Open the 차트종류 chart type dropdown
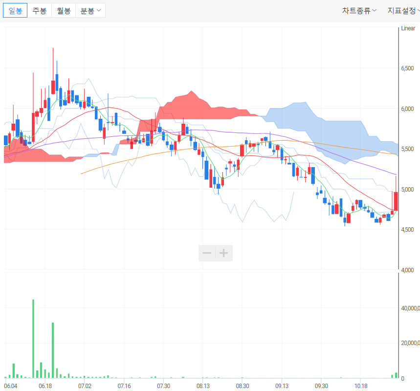The image size is (420, 391). click(x=359, y=10)
